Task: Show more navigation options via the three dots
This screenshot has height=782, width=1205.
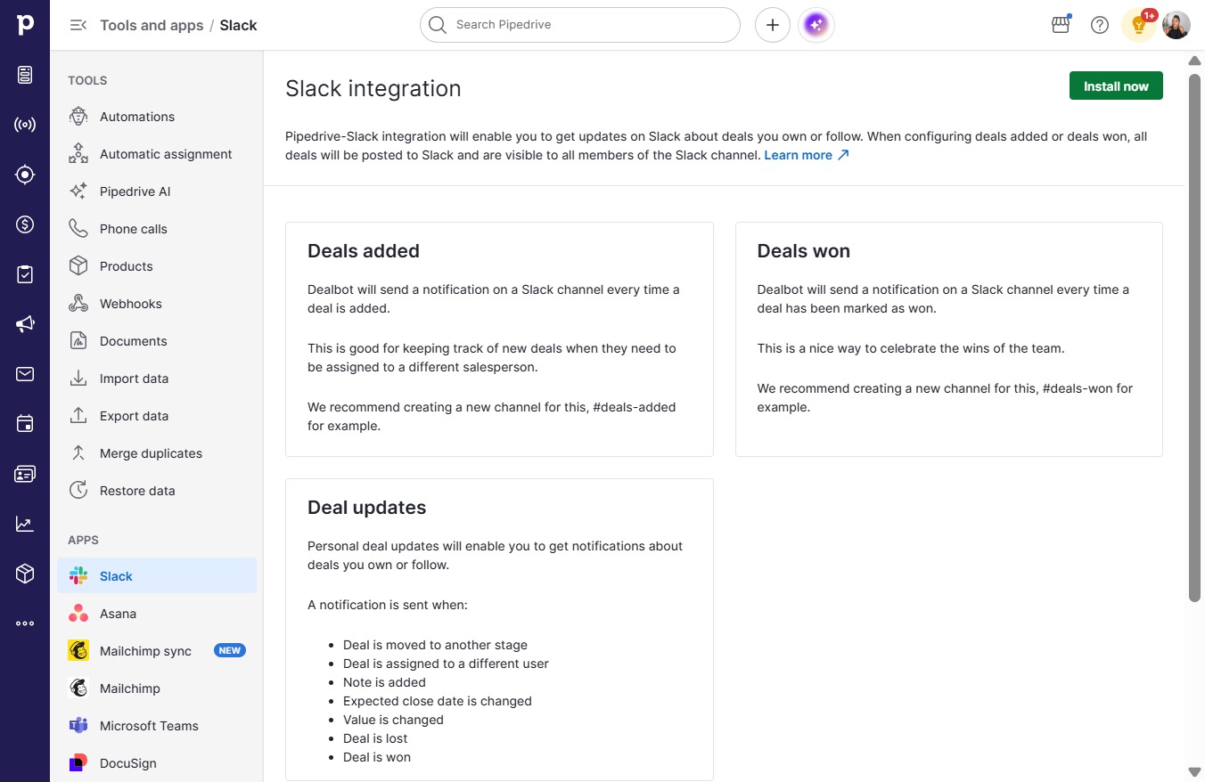Action: click(x=25, y=623)
